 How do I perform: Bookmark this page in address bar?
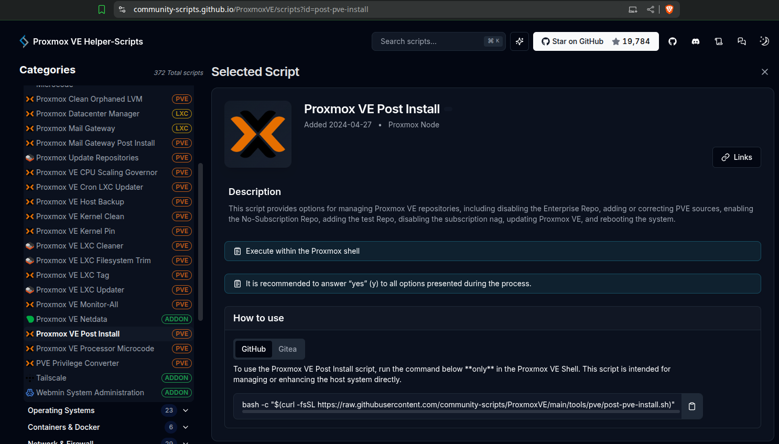click(102, 9)
